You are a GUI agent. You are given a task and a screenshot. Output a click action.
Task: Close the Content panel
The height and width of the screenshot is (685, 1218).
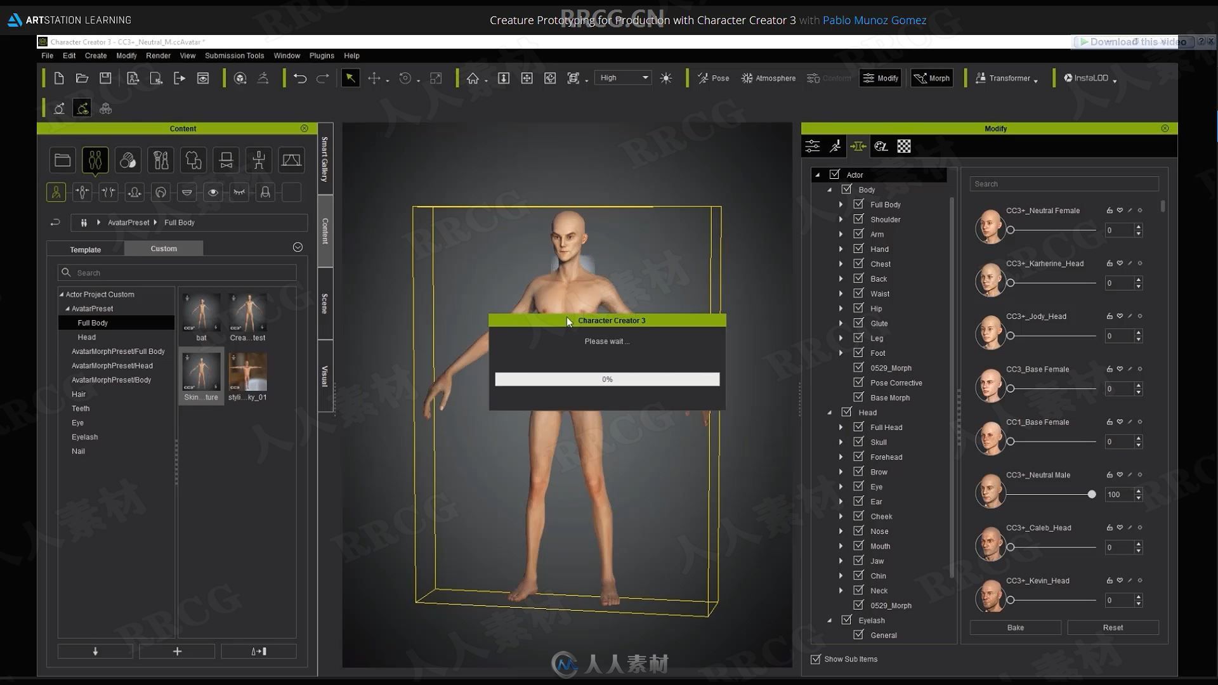304,128
